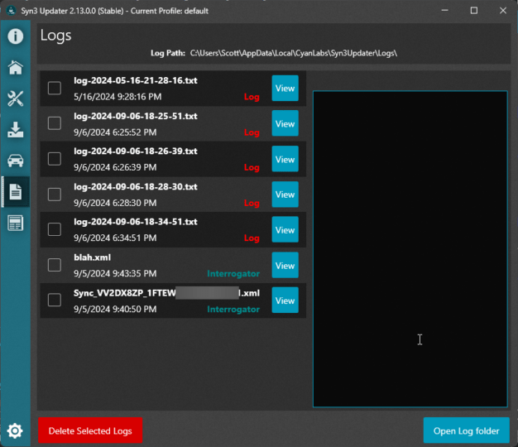Image resolution: width=518 pixels, height=447 pixels.
Task: Open the Downloads page icon
Action: (15, 129)
